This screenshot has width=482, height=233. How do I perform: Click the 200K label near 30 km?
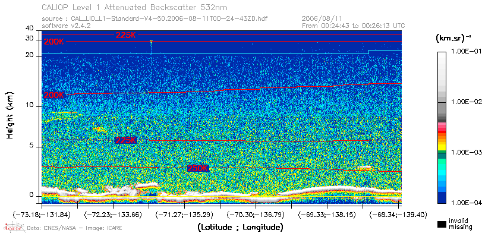coord(54,42)
